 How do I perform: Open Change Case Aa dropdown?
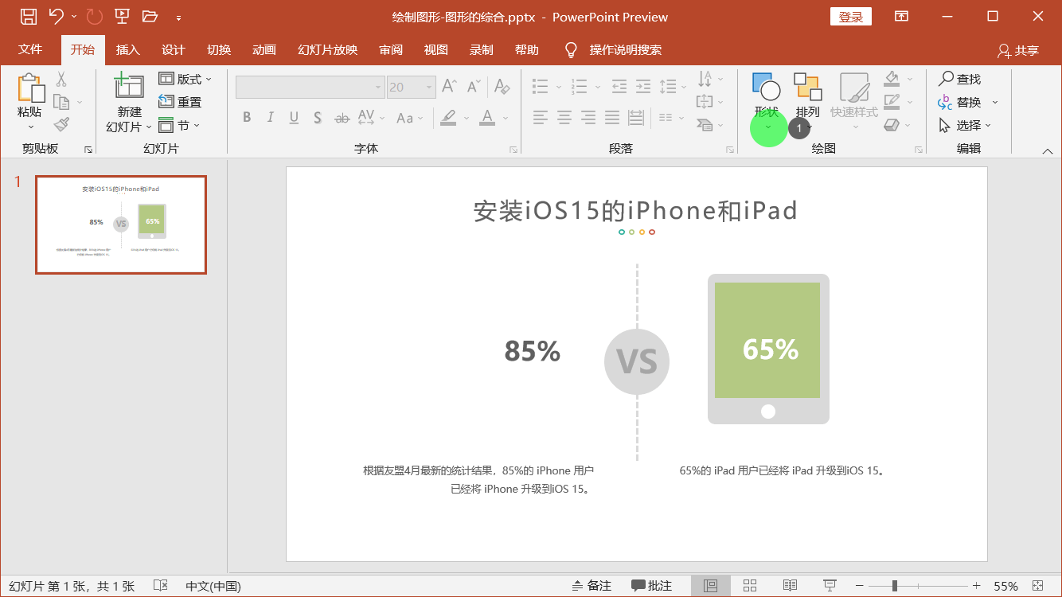coord(409,118)
